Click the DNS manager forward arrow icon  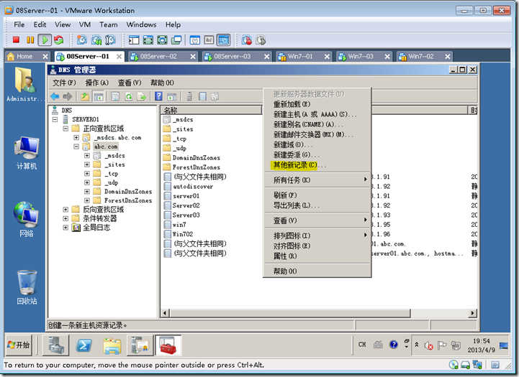(x=67, y=96)
